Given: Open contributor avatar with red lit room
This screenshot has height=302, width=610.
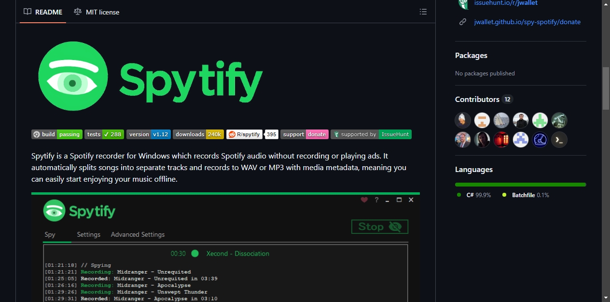Looking at the screenshot, I should click(501, 140).
